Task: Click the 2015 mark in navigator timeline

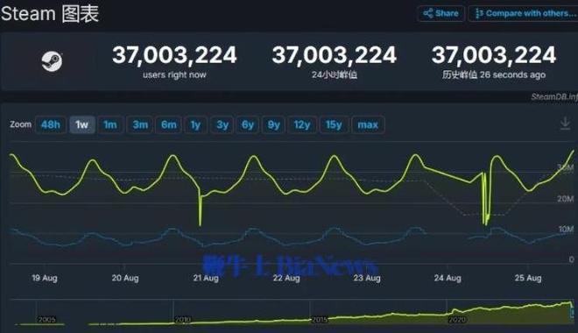Action: (x=320, y=320)
